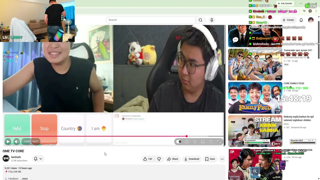
Task: Click the 'OME TV CORE' video title
Action: [13, 151]
